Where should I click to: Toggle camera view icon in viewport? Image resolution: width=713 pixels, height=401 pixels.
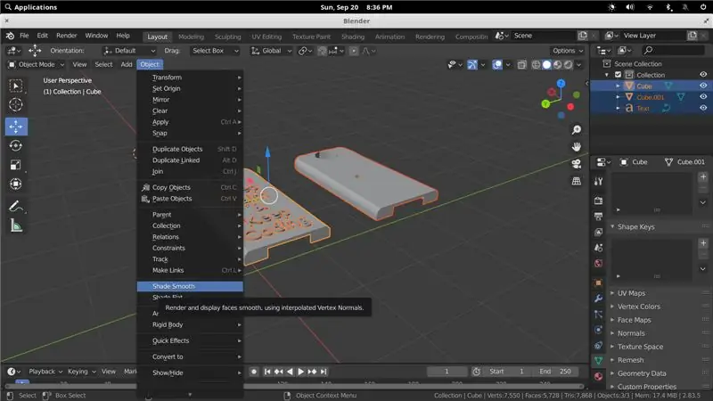click(x=577, y=164)
